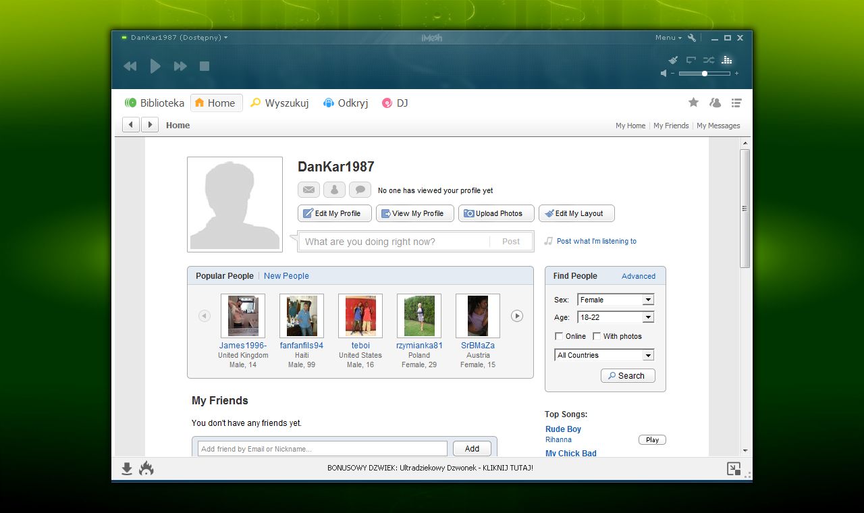Switch to the Biblioteka tab
864x513 pixels.
pyautogui.click(x=154, y=103)
